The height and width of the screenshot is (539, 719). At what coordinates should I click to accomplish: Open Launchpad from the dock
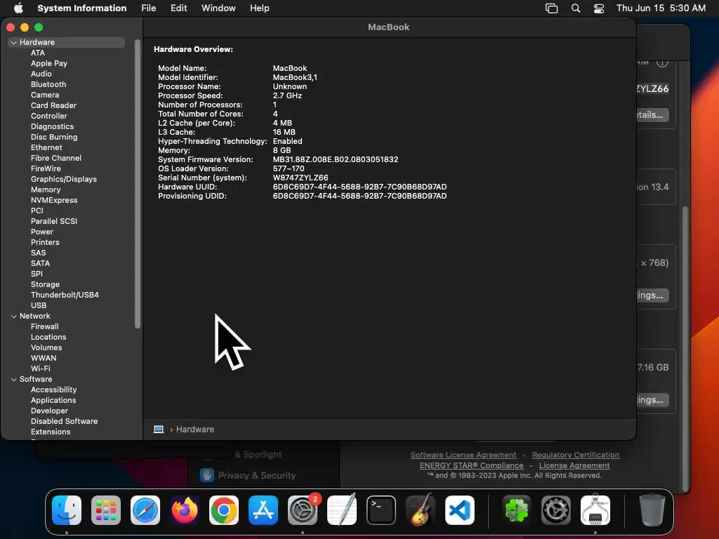106,510
